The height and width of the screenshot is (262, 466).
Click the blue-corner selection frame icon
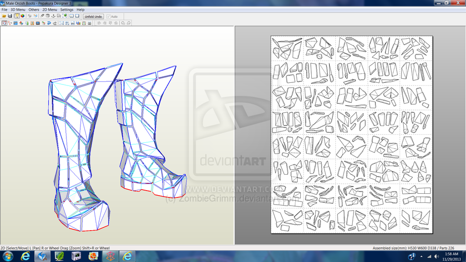pos(61,23)
